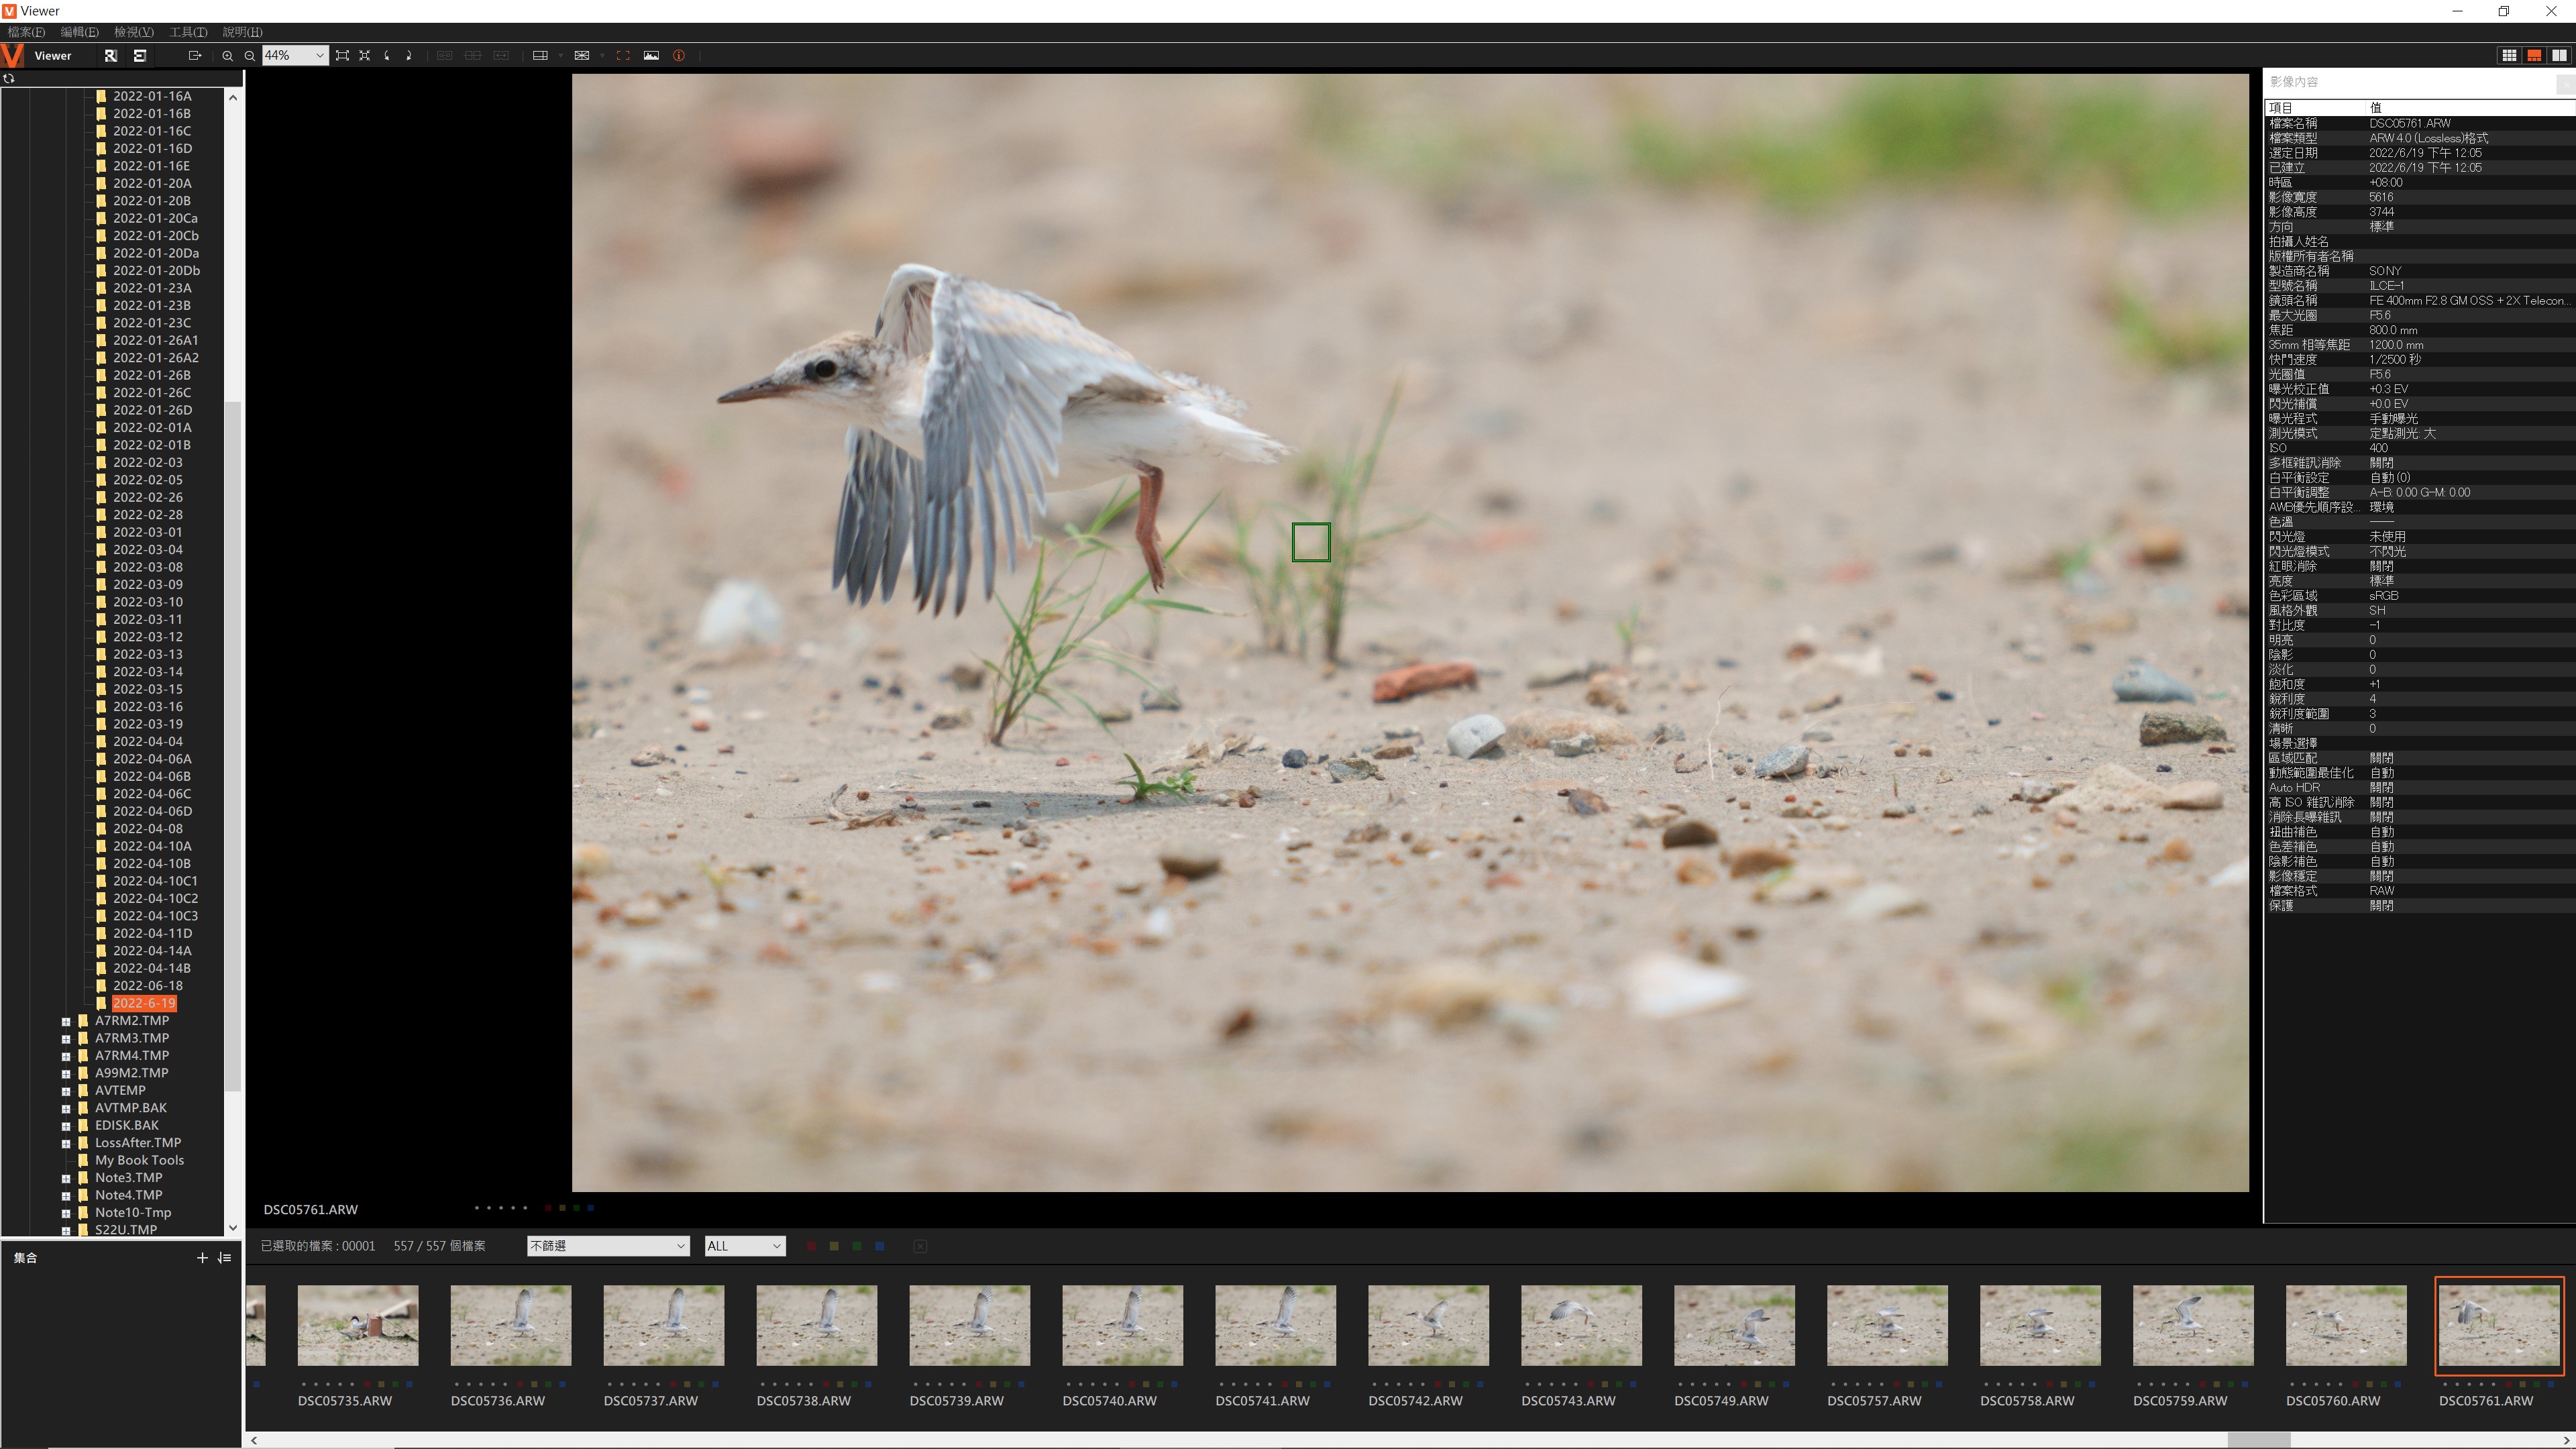Toggle focus frame display icon
Image resolution: width=2576 pixels, height=1449 pixels.
click(623, 55)
